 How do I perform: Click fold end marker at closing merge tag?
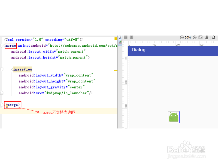(2, 105)
